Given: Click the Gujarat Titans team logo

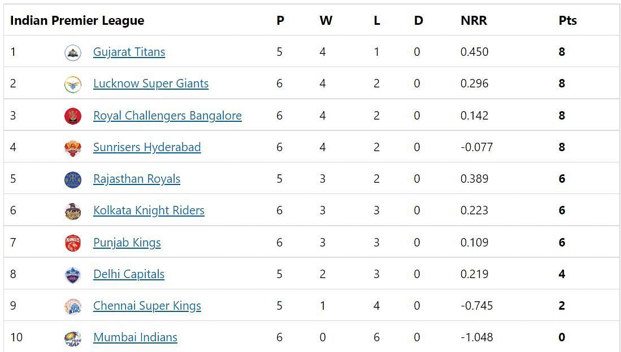Looking at the screenshot, I should pos(73,52).
